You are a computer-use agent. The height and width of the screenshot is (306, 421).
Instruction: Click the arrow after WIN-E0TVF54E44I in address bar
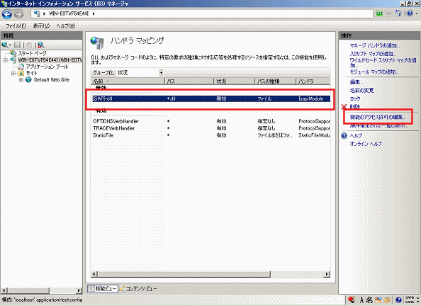tap(94, 13)
